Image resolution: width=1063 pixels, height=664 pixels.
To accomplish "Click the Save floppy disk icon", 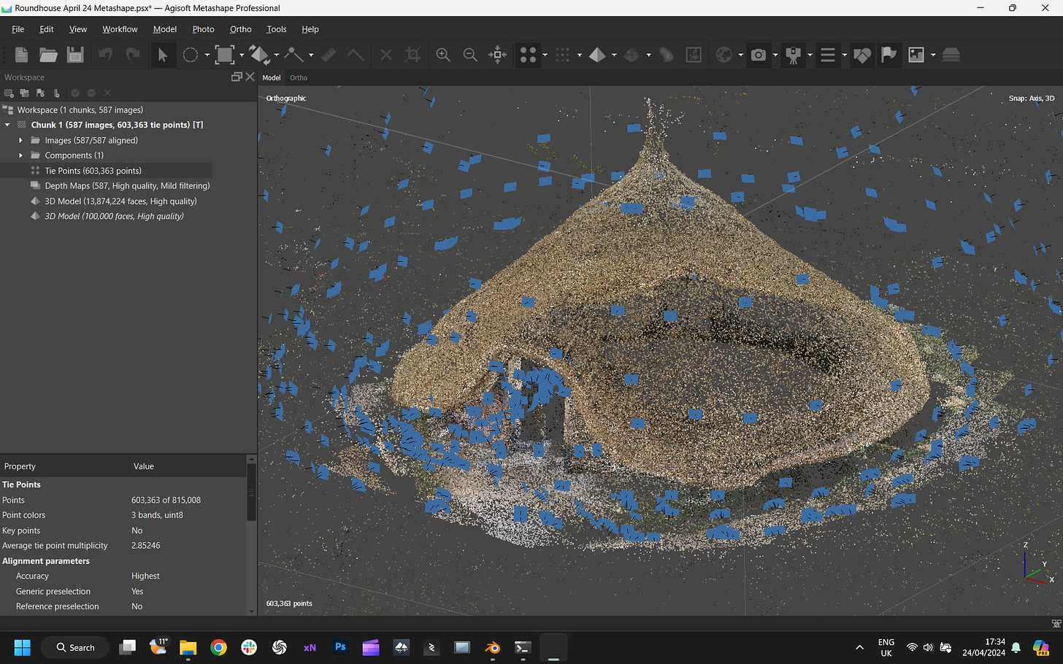I will (x=75, y=55).
